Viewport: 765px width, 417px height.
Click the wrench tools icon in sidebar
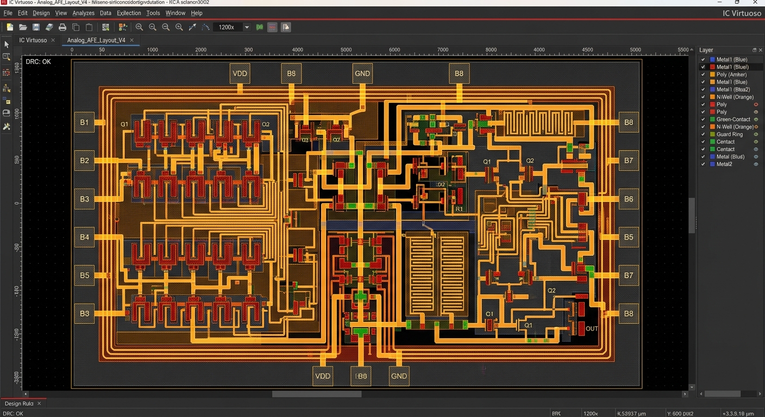tap(7, 127)
